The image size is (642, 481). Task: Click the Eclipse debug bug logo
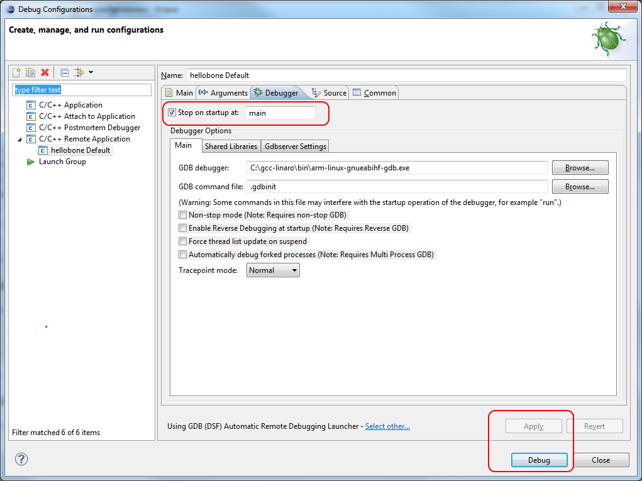click(607, 38)
